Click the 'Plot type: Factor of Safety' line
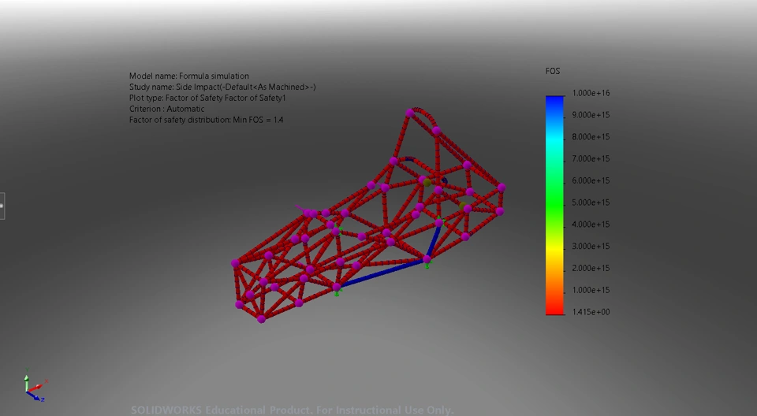 207,98
